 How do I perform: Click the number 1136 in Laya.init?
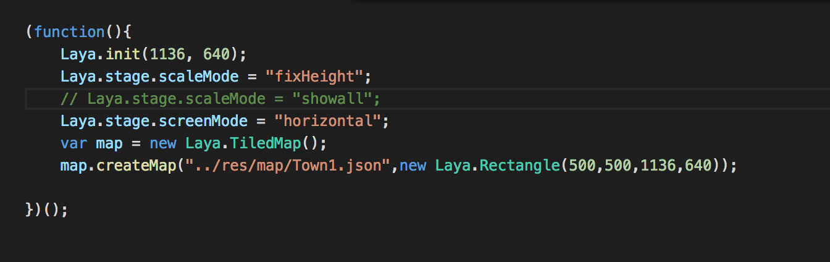167,54
